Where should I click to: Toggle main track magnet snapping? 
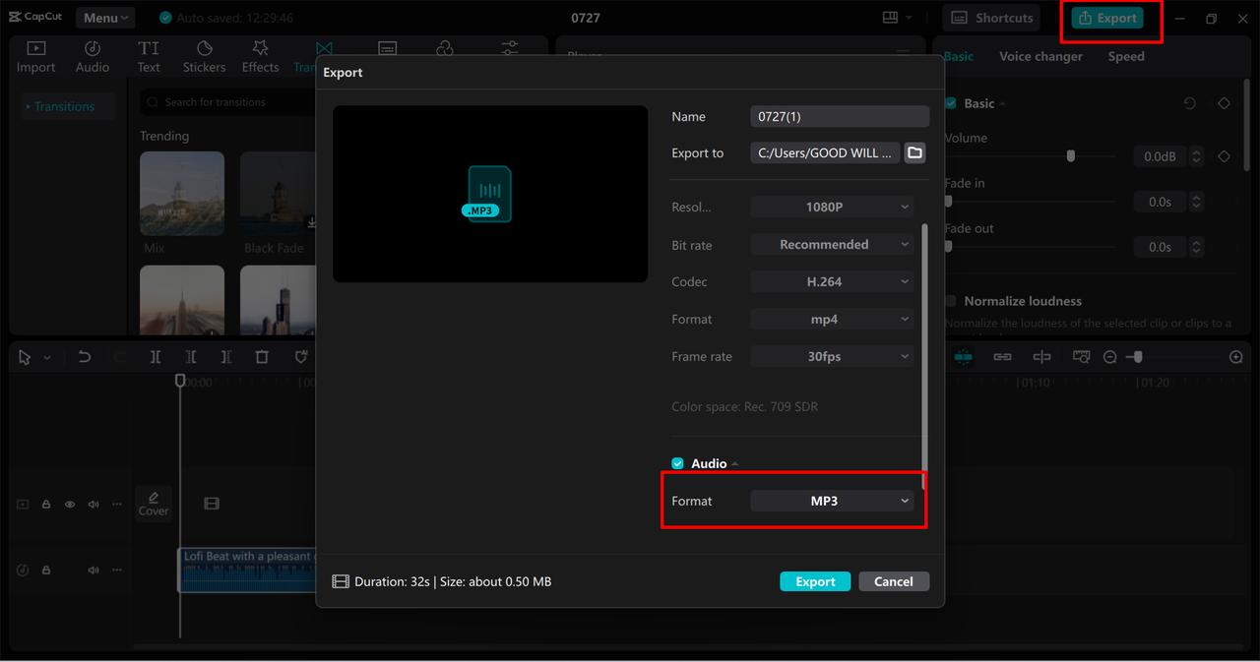pyautogui.click(x=964, y=357)
